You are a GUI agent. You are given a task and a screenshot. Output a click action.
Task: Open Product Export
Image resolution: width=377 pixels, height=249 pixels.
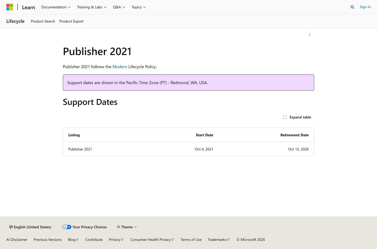pos(71,21)
